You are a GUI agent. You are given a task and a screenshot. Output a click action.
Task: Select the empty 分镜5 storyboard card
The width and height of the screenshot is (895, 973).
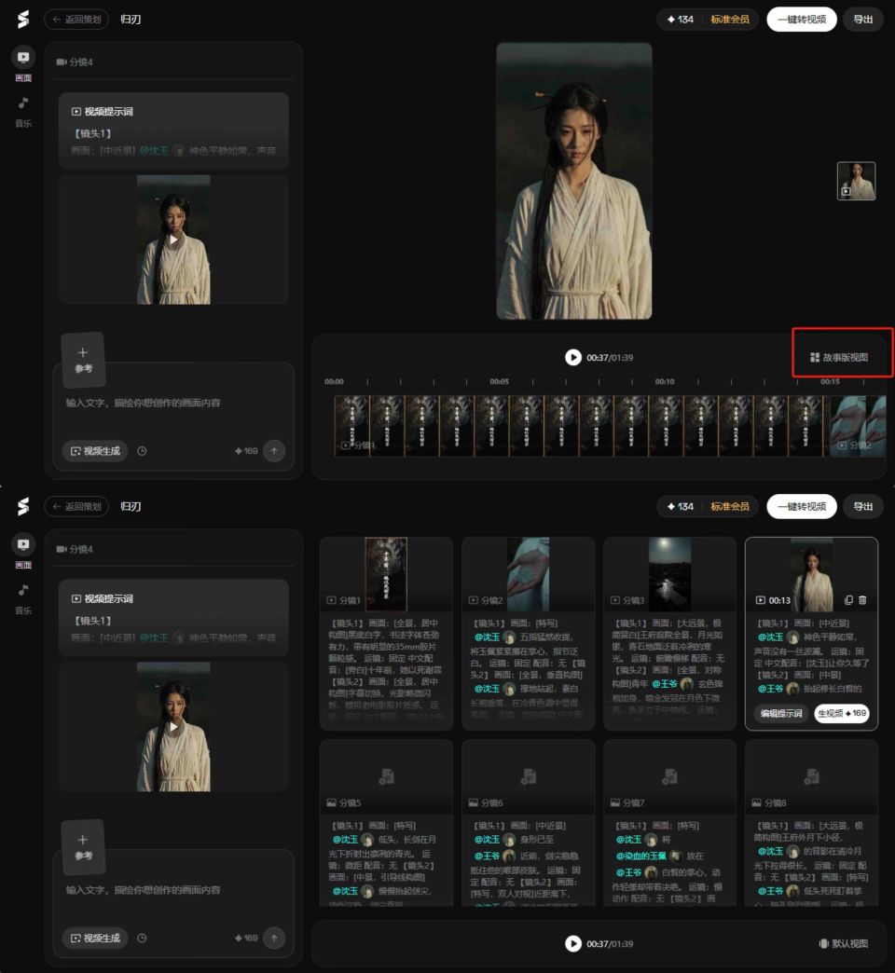tap(386, 823)
